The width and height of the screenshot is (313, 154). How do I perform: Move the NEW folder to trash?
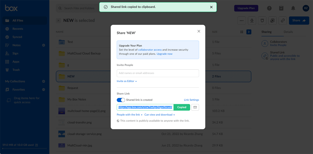tap(262, 20)
